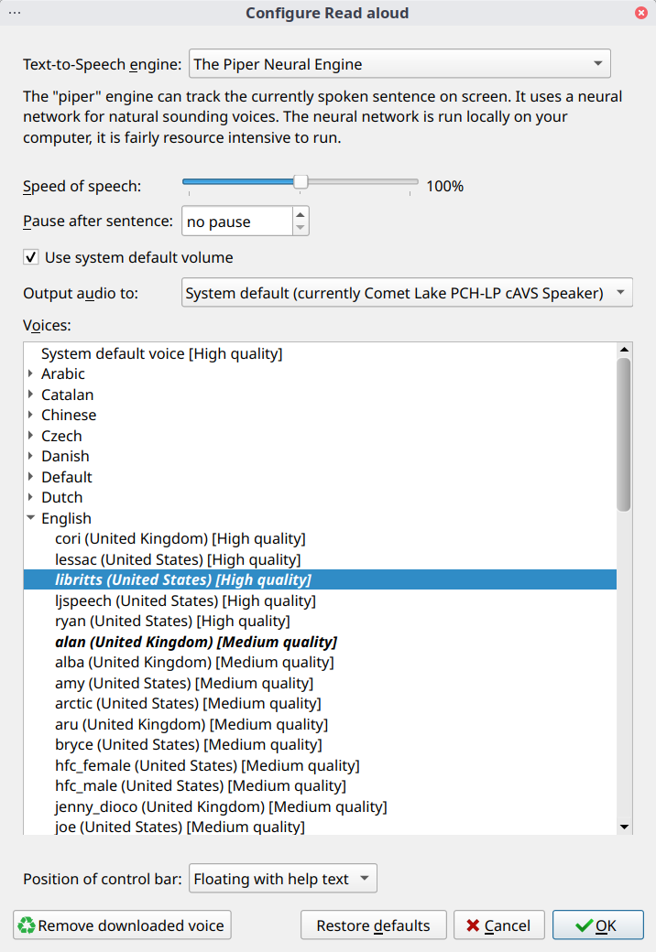Screen dimensions: 656x952
Task: Select alan (United Kingdom) medium quality voice
Action: 196,642
